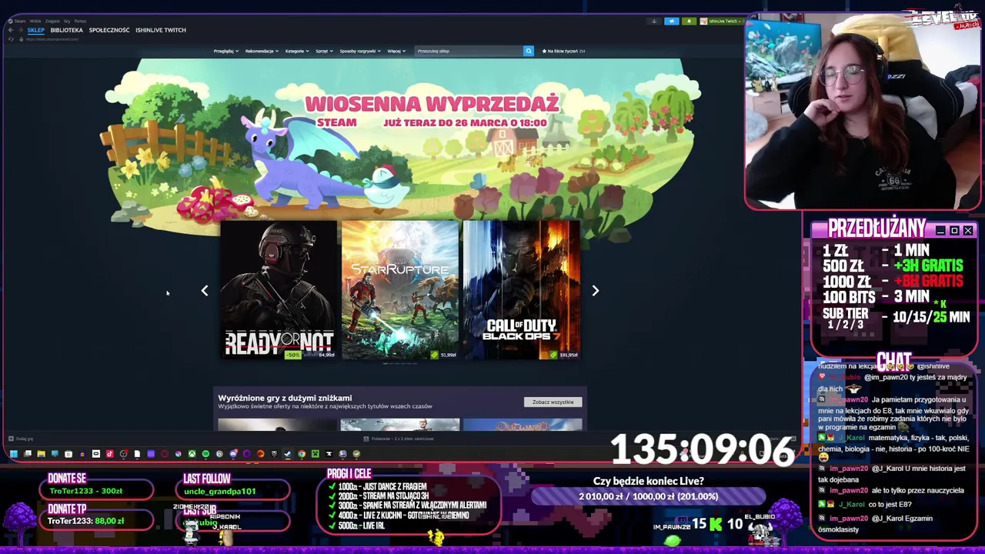Open Steam downloads icon in title bar
Viewport: 985px width, 554px height.
(654, 22)
